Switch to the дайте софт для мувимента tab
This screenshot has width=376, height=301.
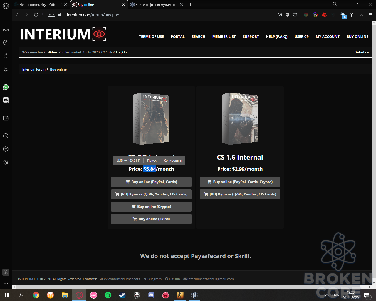157,4
